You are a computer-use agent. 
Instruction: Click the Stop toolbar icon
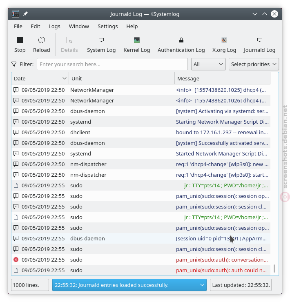[x=20, y=40]
